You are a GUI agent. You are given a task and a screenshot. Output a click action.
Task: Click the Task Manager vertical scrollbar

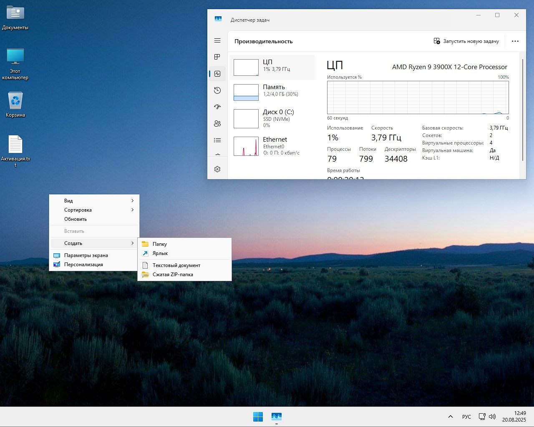523,110
